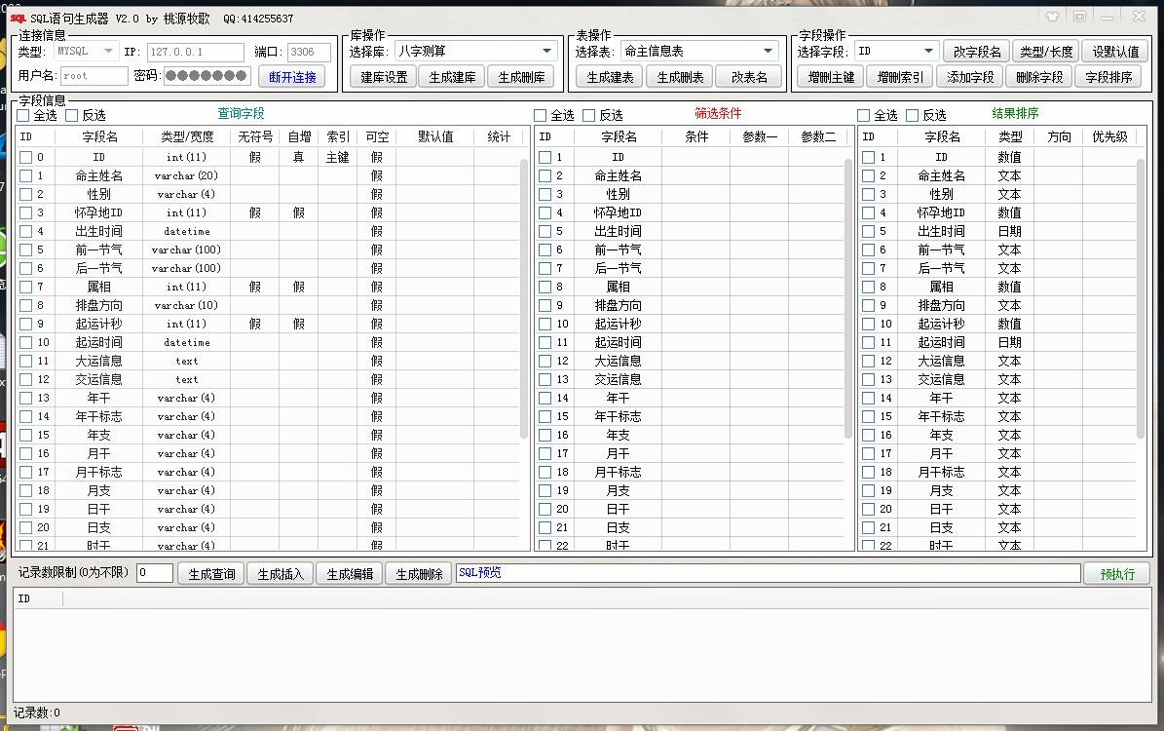Select the datetime cell of 起运时间 row
This screenshot has height=731, width=1164.
186,342
